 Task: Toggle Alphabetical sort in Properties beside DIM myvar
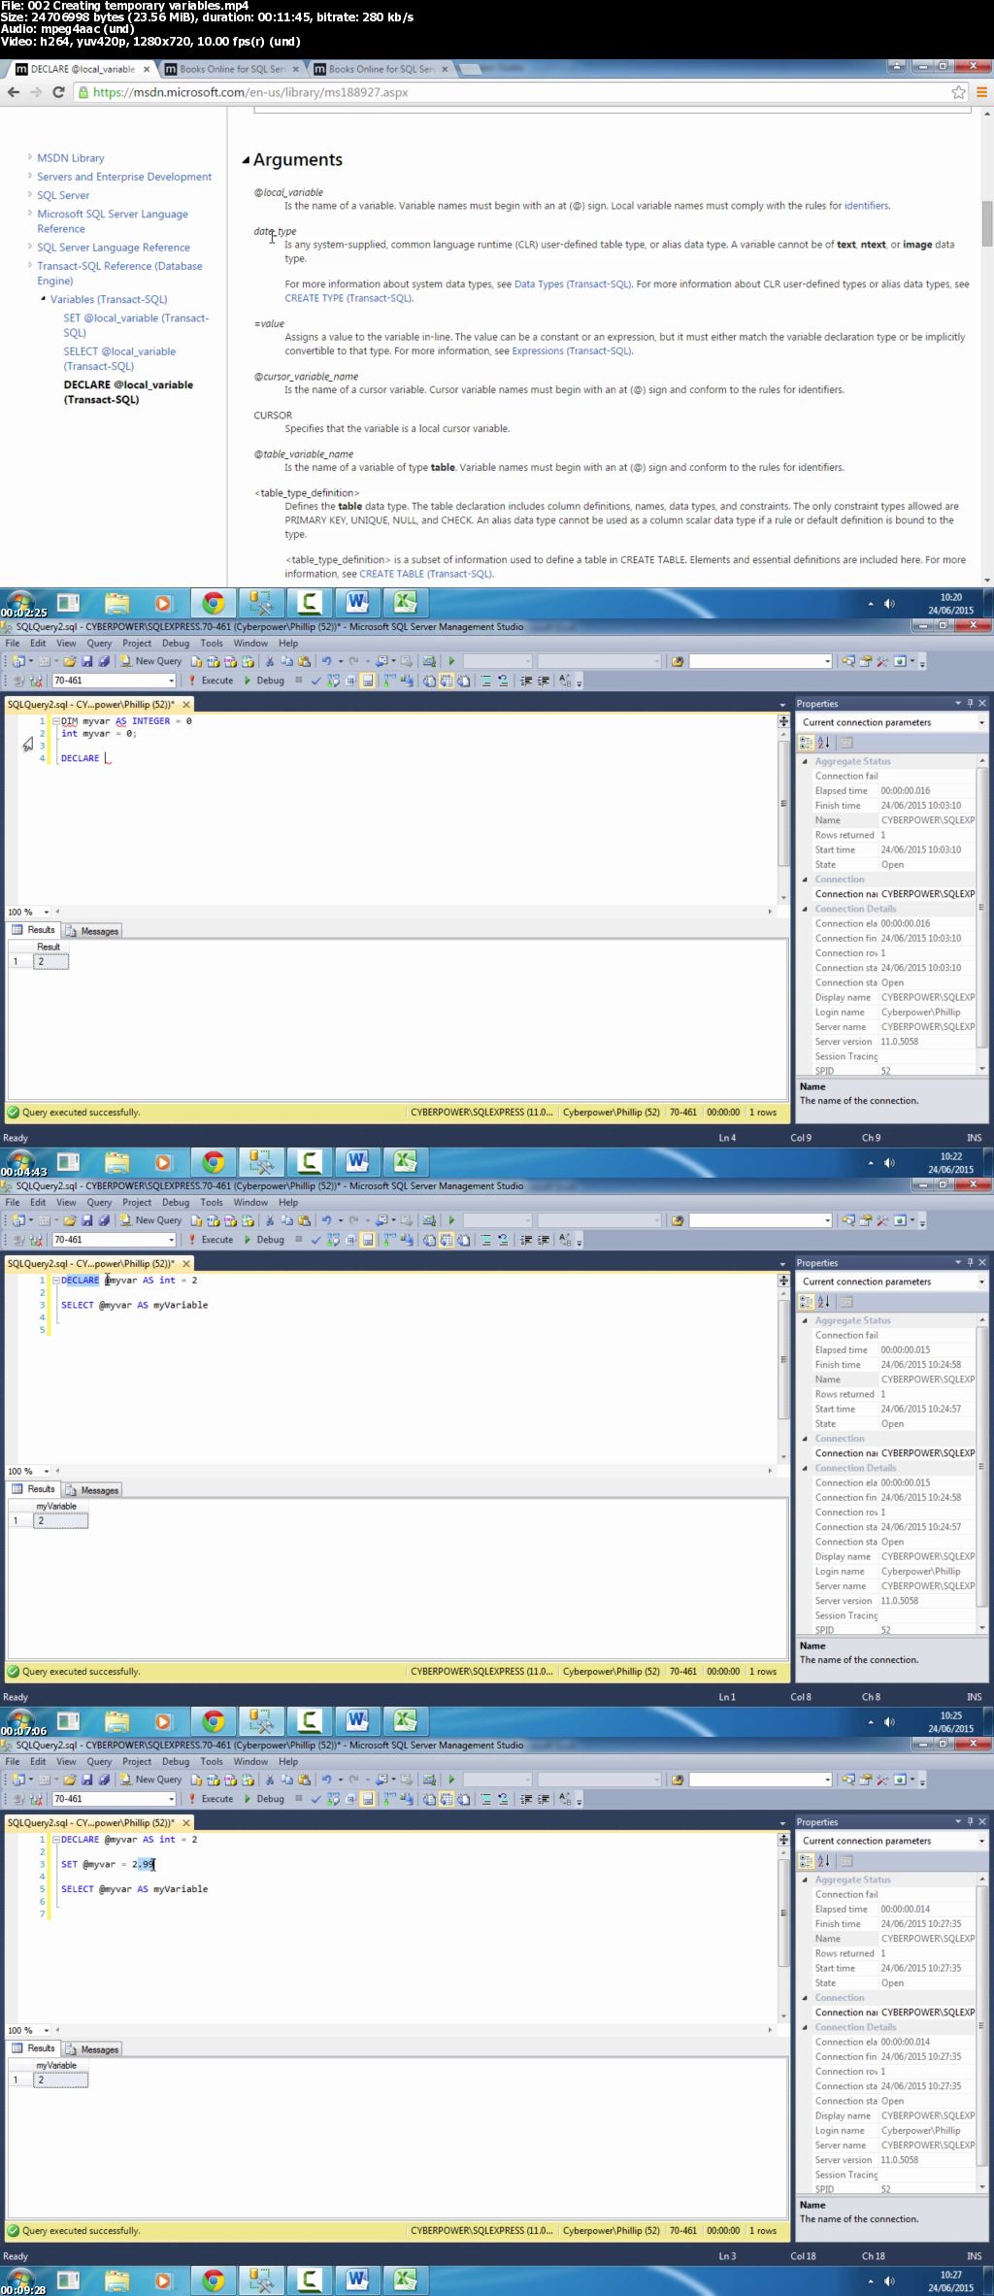point(823,743)
